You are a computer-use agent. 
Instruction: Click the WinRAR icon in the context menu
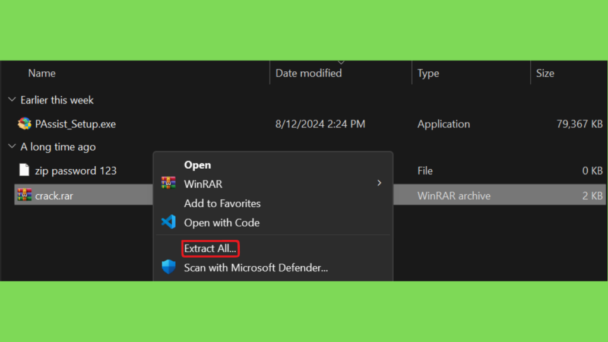168,183
